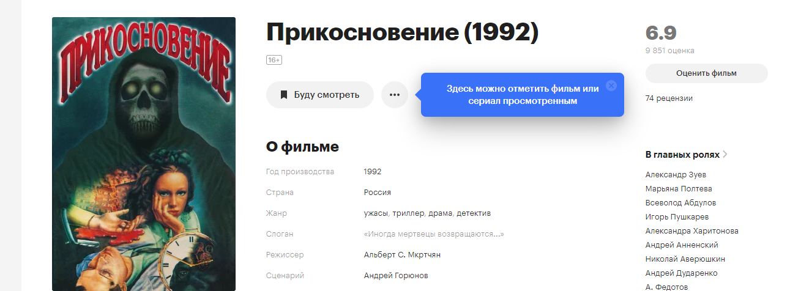The width and height of the screenshot is (790, 291).
Task: Open the three-dots more options menu
Action: [x=395, y=95]
